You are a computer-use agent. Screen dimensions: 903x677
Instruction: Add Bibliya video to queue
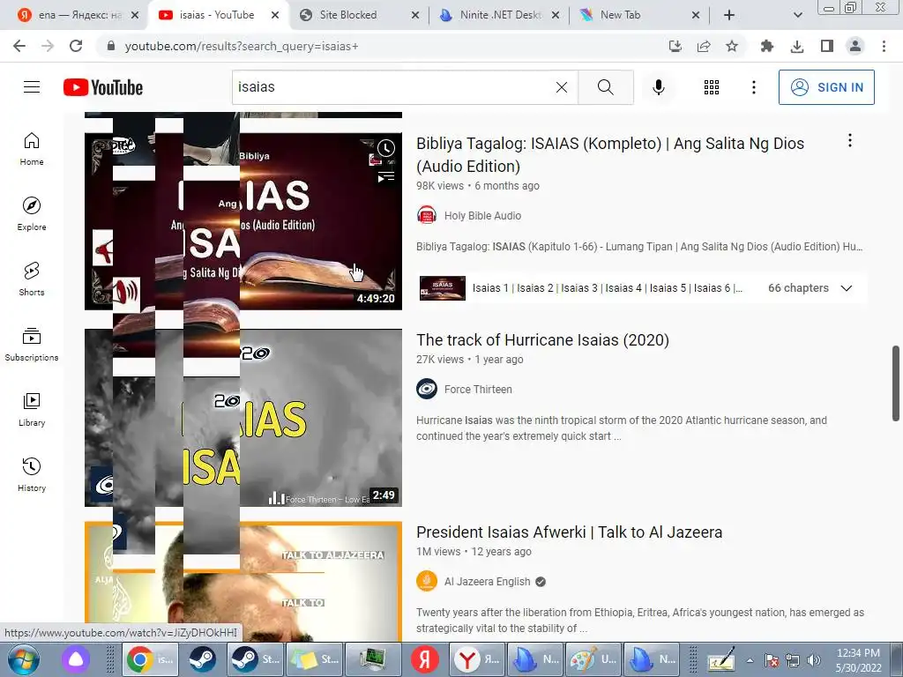click(x=386, y=176)
